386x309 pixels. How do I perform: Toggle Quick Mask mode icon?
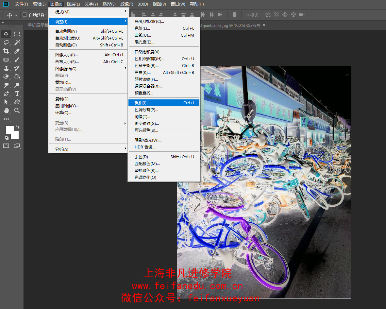coord(6,146)
